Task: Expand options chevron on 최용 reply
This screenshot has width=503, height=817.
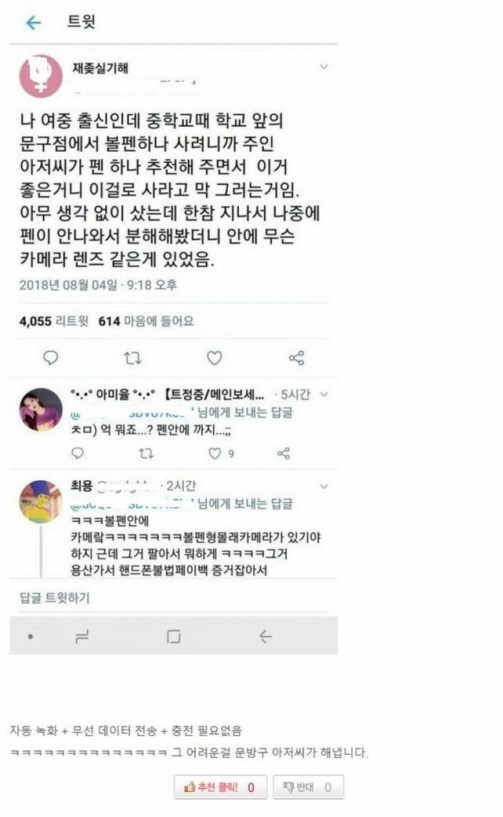Action: [324, 486]
